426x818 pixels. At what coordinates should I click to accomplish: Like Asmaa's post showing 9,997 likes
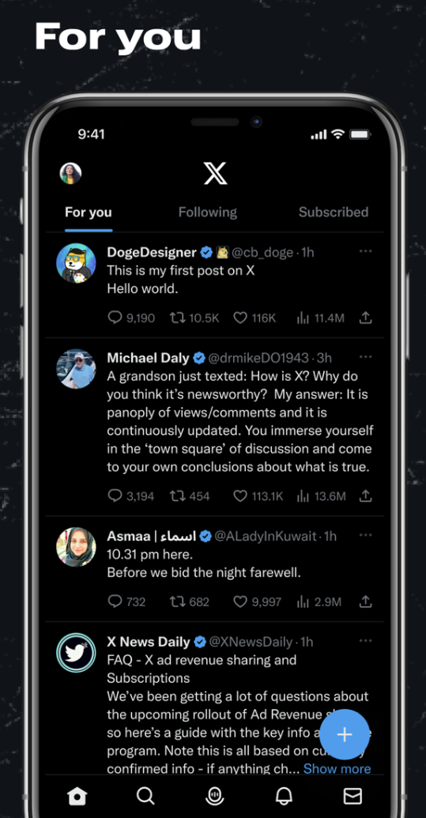click(239, 602)
